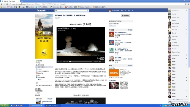Click the video seek handle
This screenshot has height=107, width=190.
(x=70, y=62)
